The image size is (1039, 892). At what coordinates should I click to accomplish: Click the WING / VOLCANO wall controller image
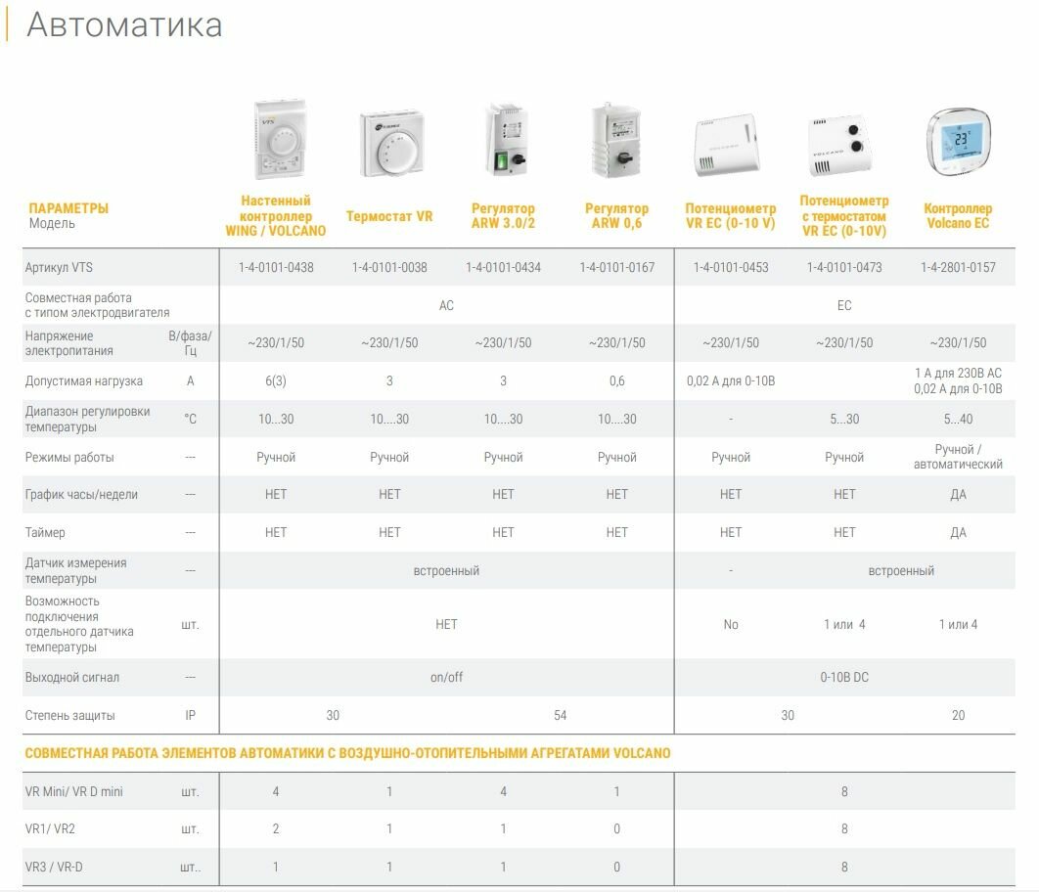point(280,139)
